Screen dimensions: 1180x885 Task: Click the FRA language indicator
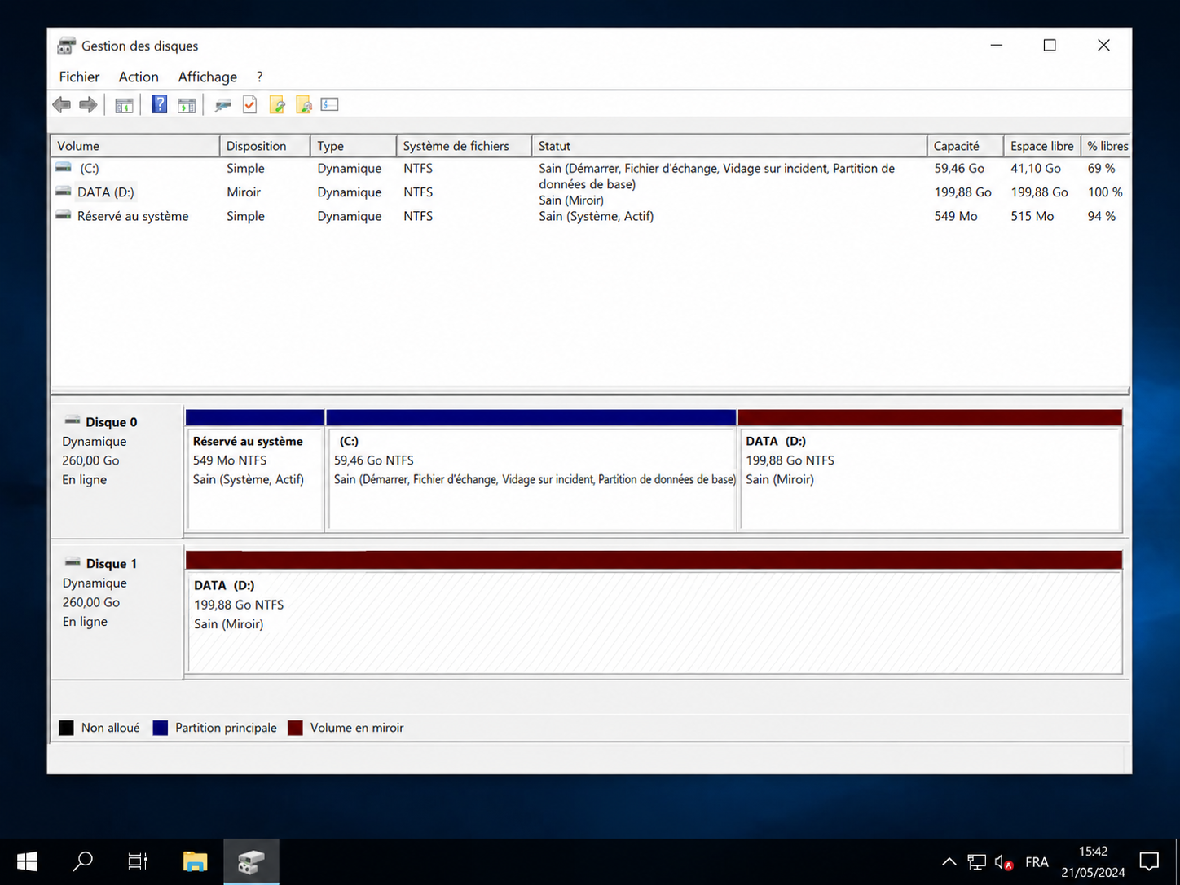click(x=1037, y=862)
